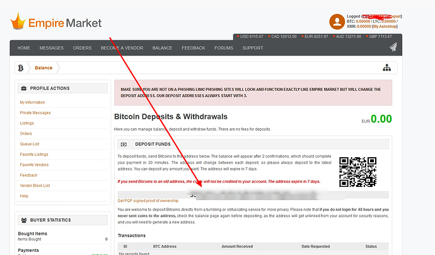Screen dimensions: 435x255
Task: Click the My Autoshop link
Action: pos(386,26)
